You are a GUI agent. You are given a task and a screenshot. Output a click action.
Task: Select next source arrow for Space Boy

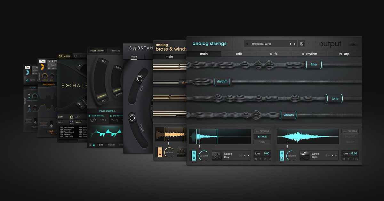point(249,155)
